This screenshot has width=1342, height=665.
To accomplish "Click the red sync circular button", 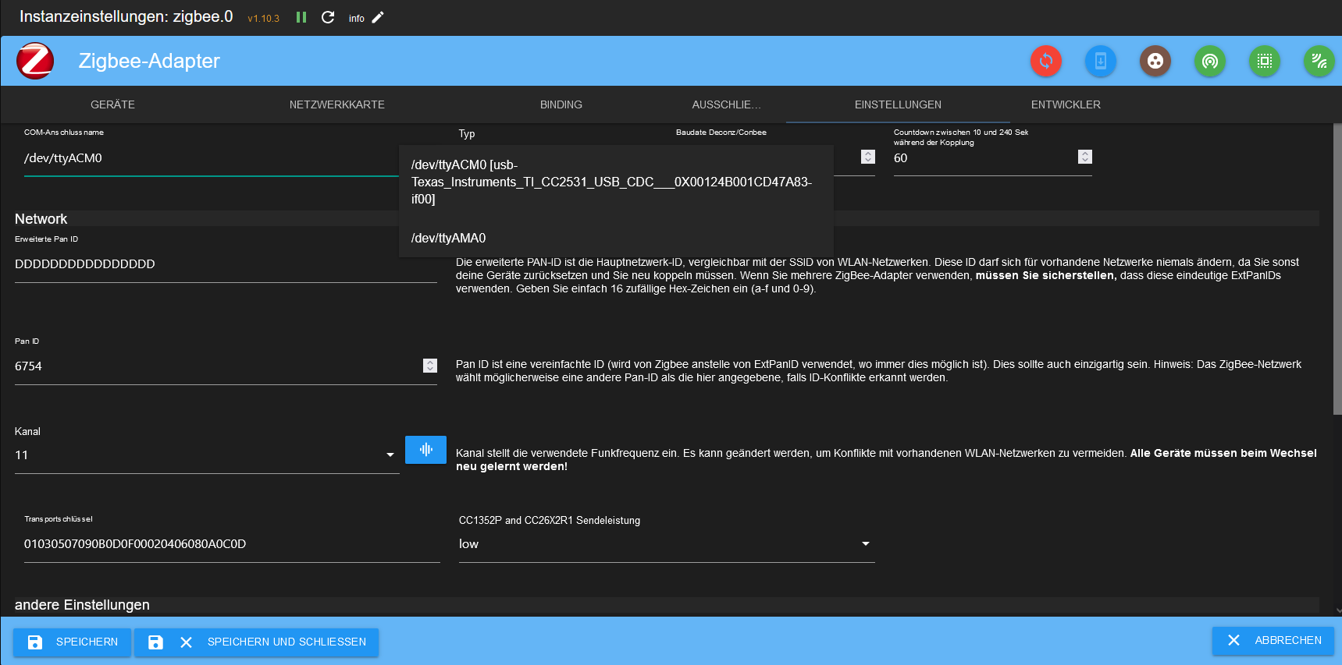I will (x=1046, y=61).
